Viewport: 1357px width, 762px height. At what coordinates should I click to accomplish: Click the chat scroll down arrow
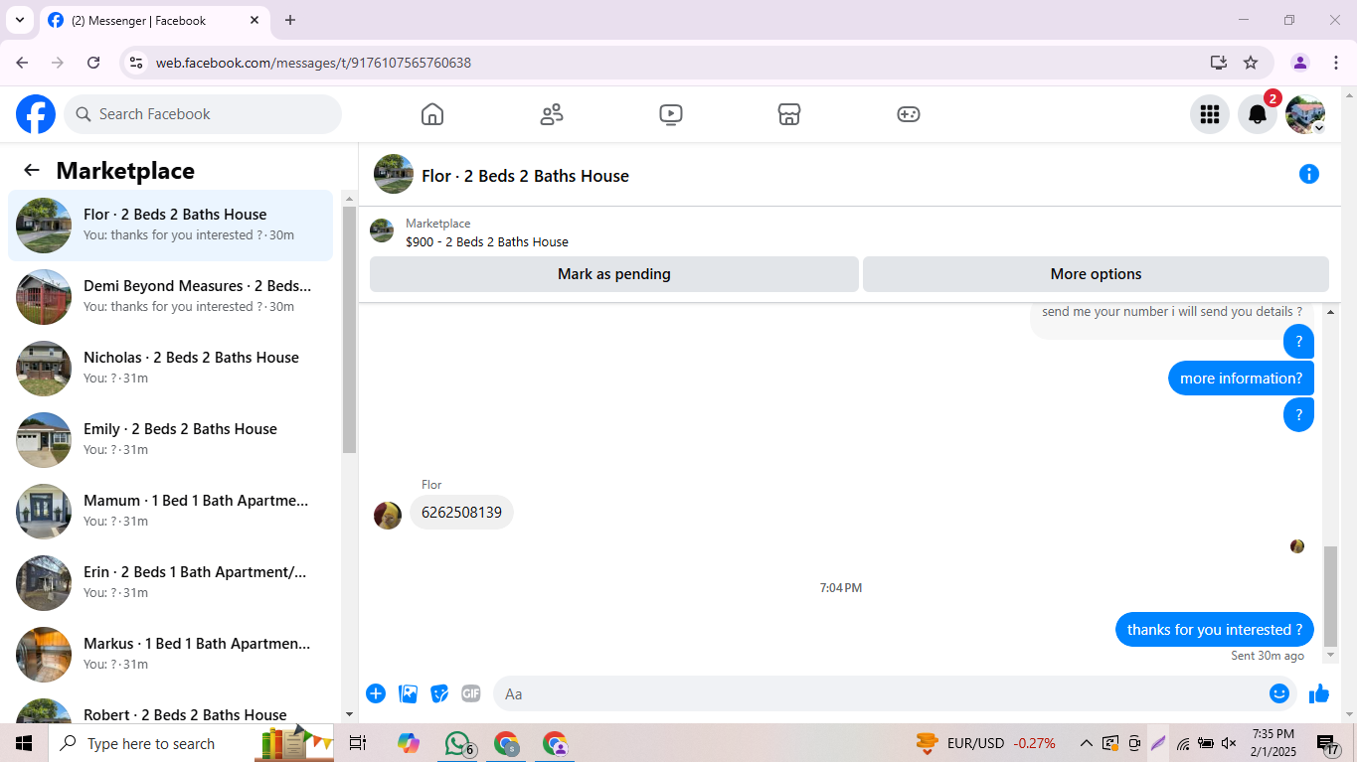1331,655
